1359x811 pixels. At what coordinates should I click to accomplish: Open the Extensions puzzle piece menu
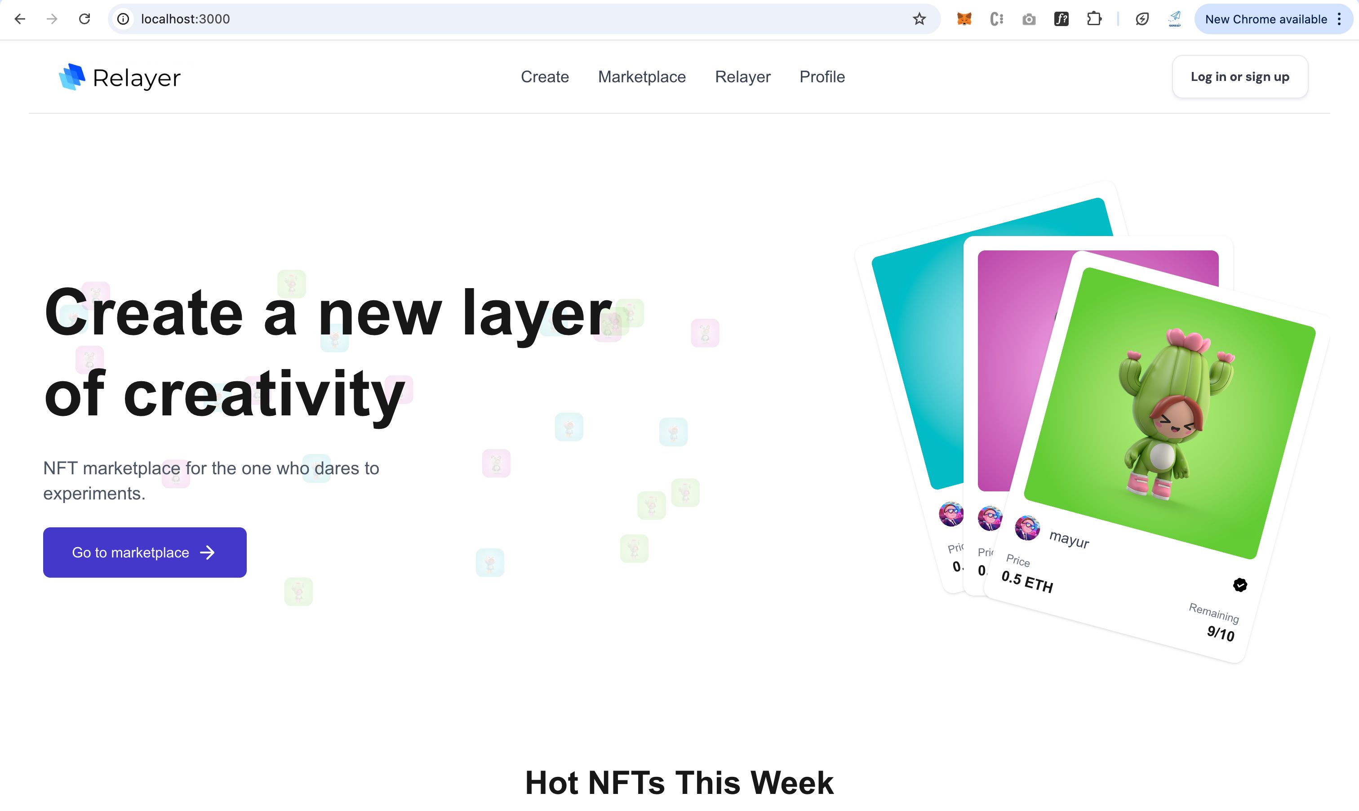coord(1093,19)
